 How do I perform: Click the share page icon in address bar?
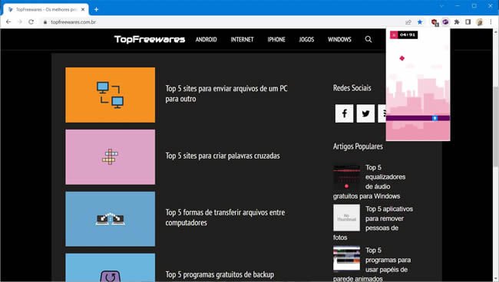coord(408,22)
